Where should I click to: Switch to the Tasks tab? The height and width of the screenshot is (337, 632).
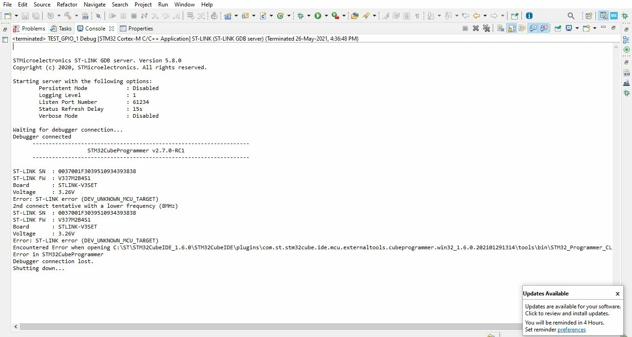61,28
